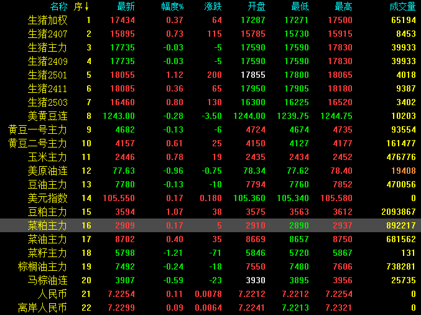Select the 黄豆一号主力 row name
The image size is (421, 315).
37,130
